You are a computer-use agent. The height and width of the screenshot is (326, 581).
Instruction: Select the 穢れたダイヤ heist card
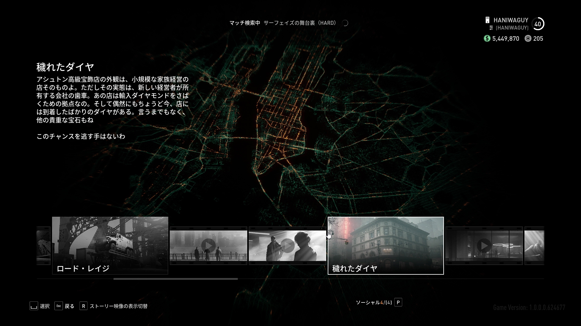(x=386, y=245)
